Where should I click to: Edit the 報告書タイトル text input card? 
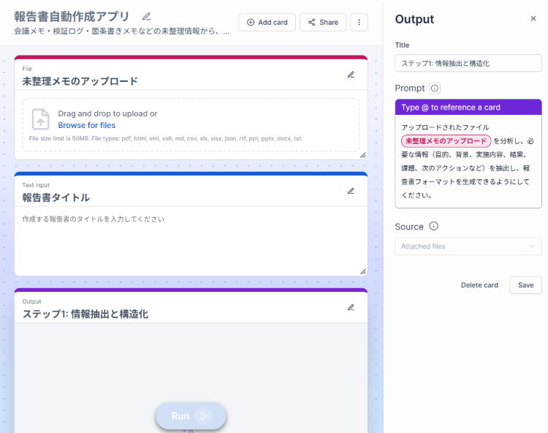point(351,191)
